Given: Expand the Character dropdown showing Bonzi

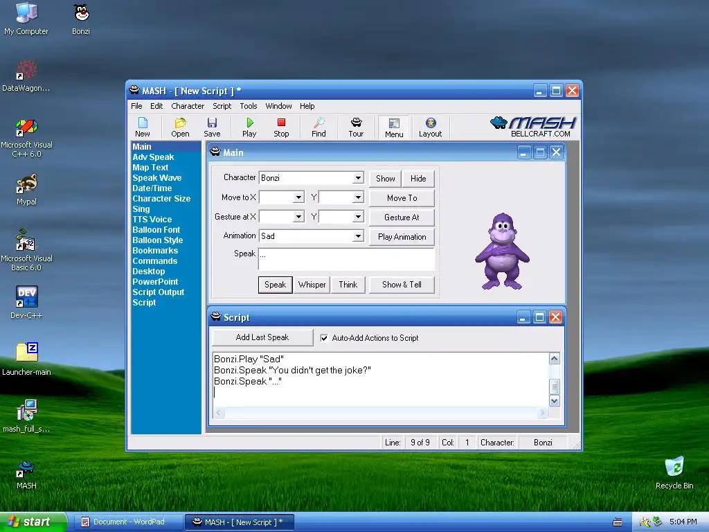Looking at the screenshot, I should click(x=358, y=178).
